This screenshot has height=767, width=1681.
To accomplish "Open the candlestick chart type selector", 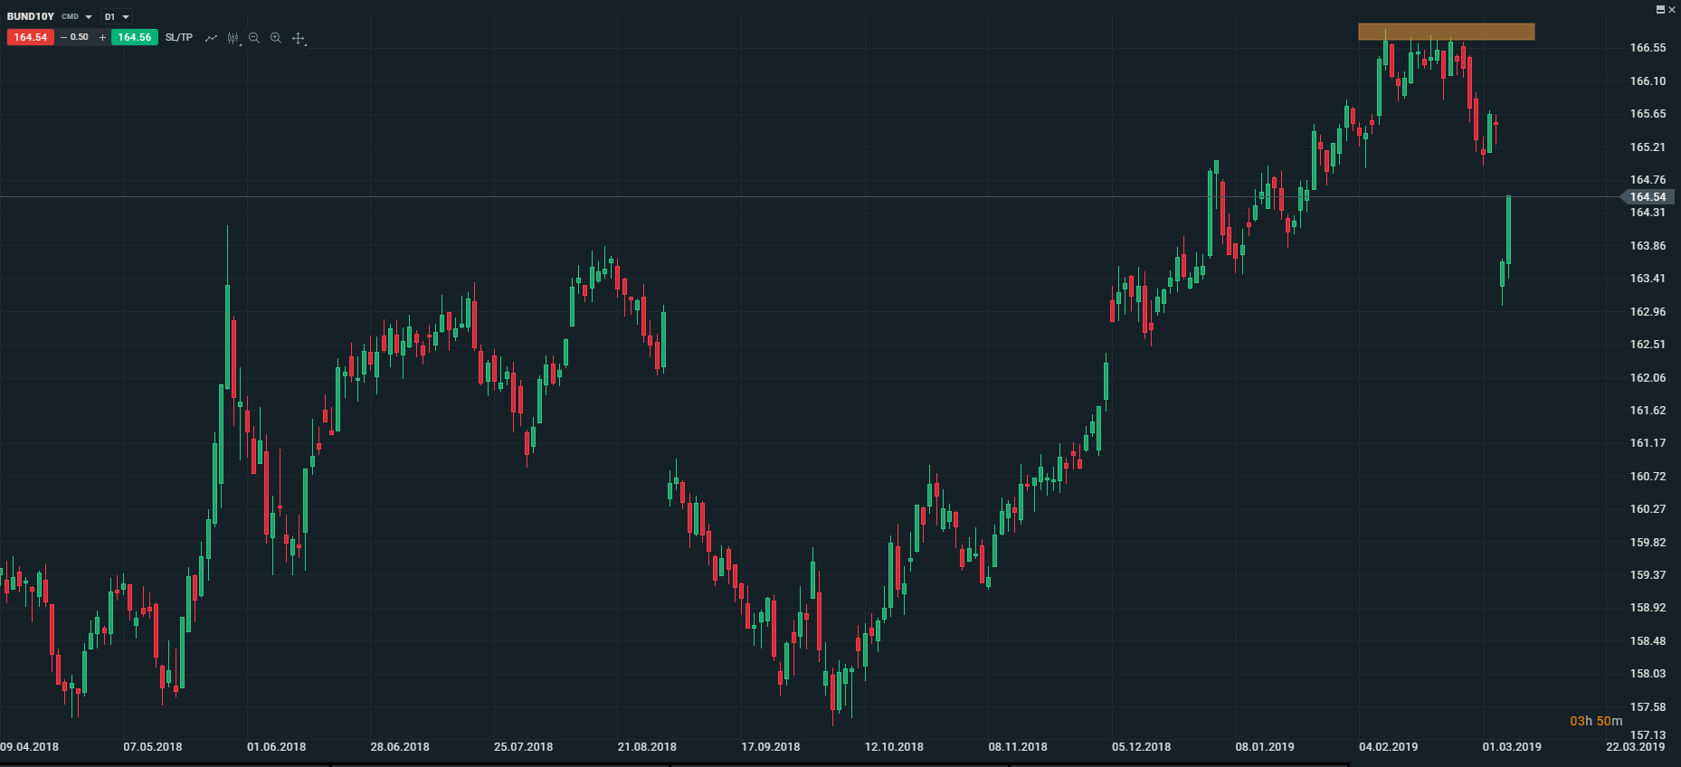I will click(x=233, y=38).
